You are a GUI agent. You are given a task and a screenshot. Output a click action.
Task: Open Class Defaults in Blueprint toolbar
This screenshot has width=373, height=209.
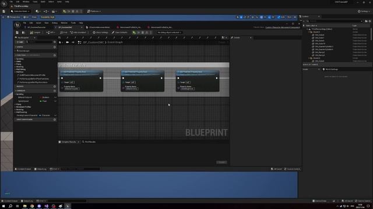click(x=119, y=33)
